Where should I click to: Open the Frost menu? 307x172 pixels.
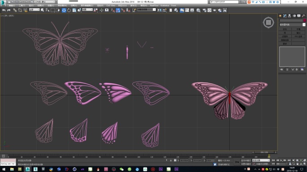173,5
